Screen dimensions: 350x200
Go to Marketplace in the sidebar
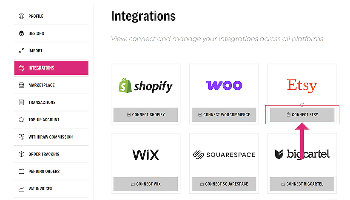pyautogui.click(x=42, y=85)
